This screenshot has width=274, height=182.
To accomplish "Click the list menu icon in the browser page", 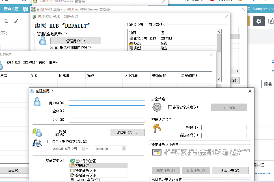I will pyautogui.click(x=6, y=21).
